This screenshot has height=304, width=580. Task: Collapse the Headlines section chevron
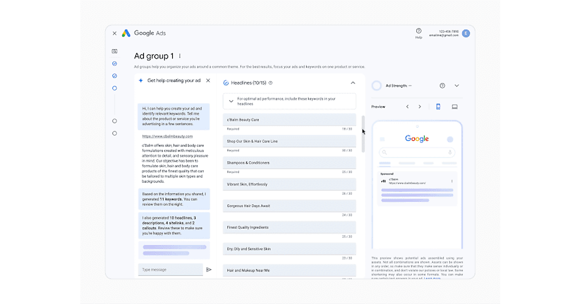tap(353, 83)
